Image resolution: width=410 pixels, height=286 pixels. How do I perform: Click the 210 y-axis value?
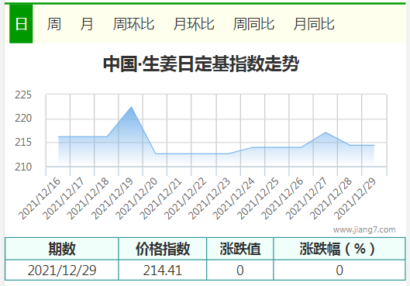[23, 167]
